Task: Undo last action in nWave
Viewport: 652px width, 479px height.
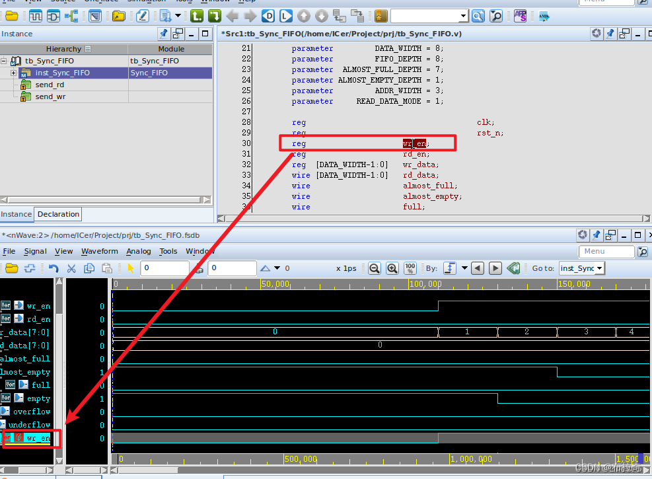Action: coord(54,268)
